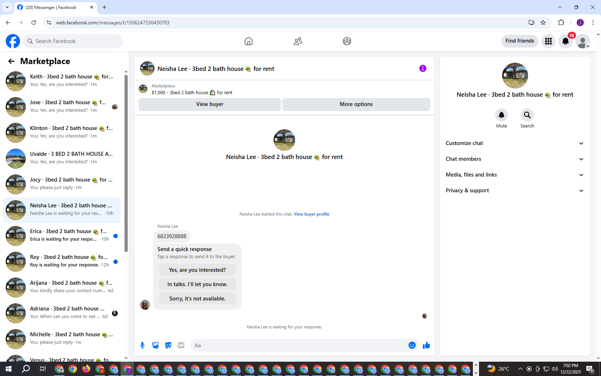Open the Home feed icon
The height and width of the screenshot is (376, 601).
[x=249, y=41]
